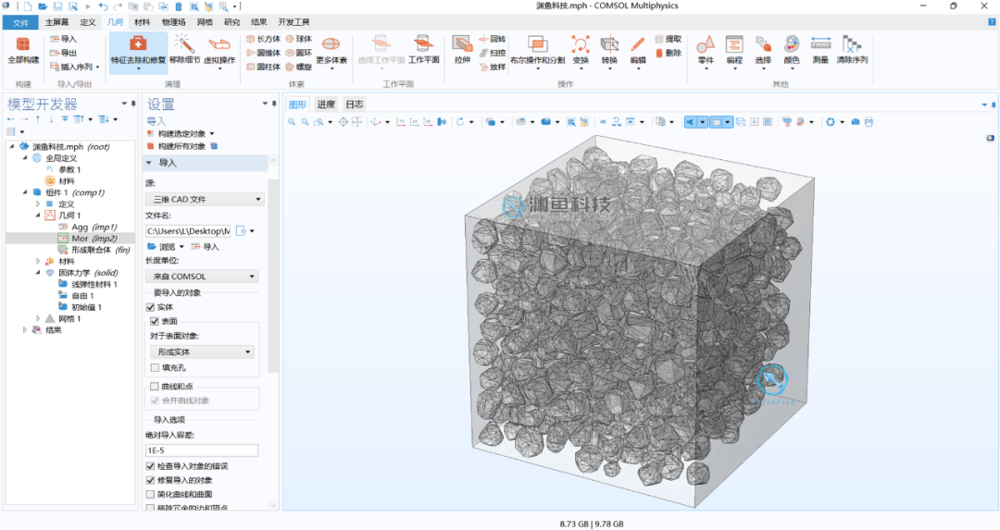
Task: Open 插入序列 dropdown arrow
Action: coord(97,67)
